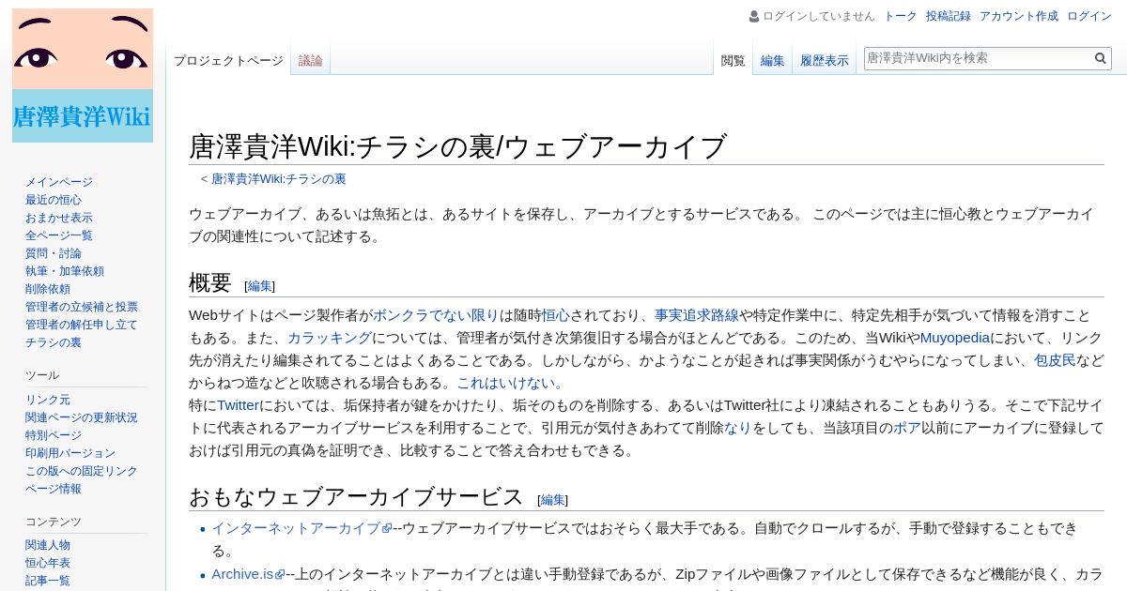This screenshot has height=591, width=1127.
Task: Select the 閲覧 tab
Action: pos(733,60)
